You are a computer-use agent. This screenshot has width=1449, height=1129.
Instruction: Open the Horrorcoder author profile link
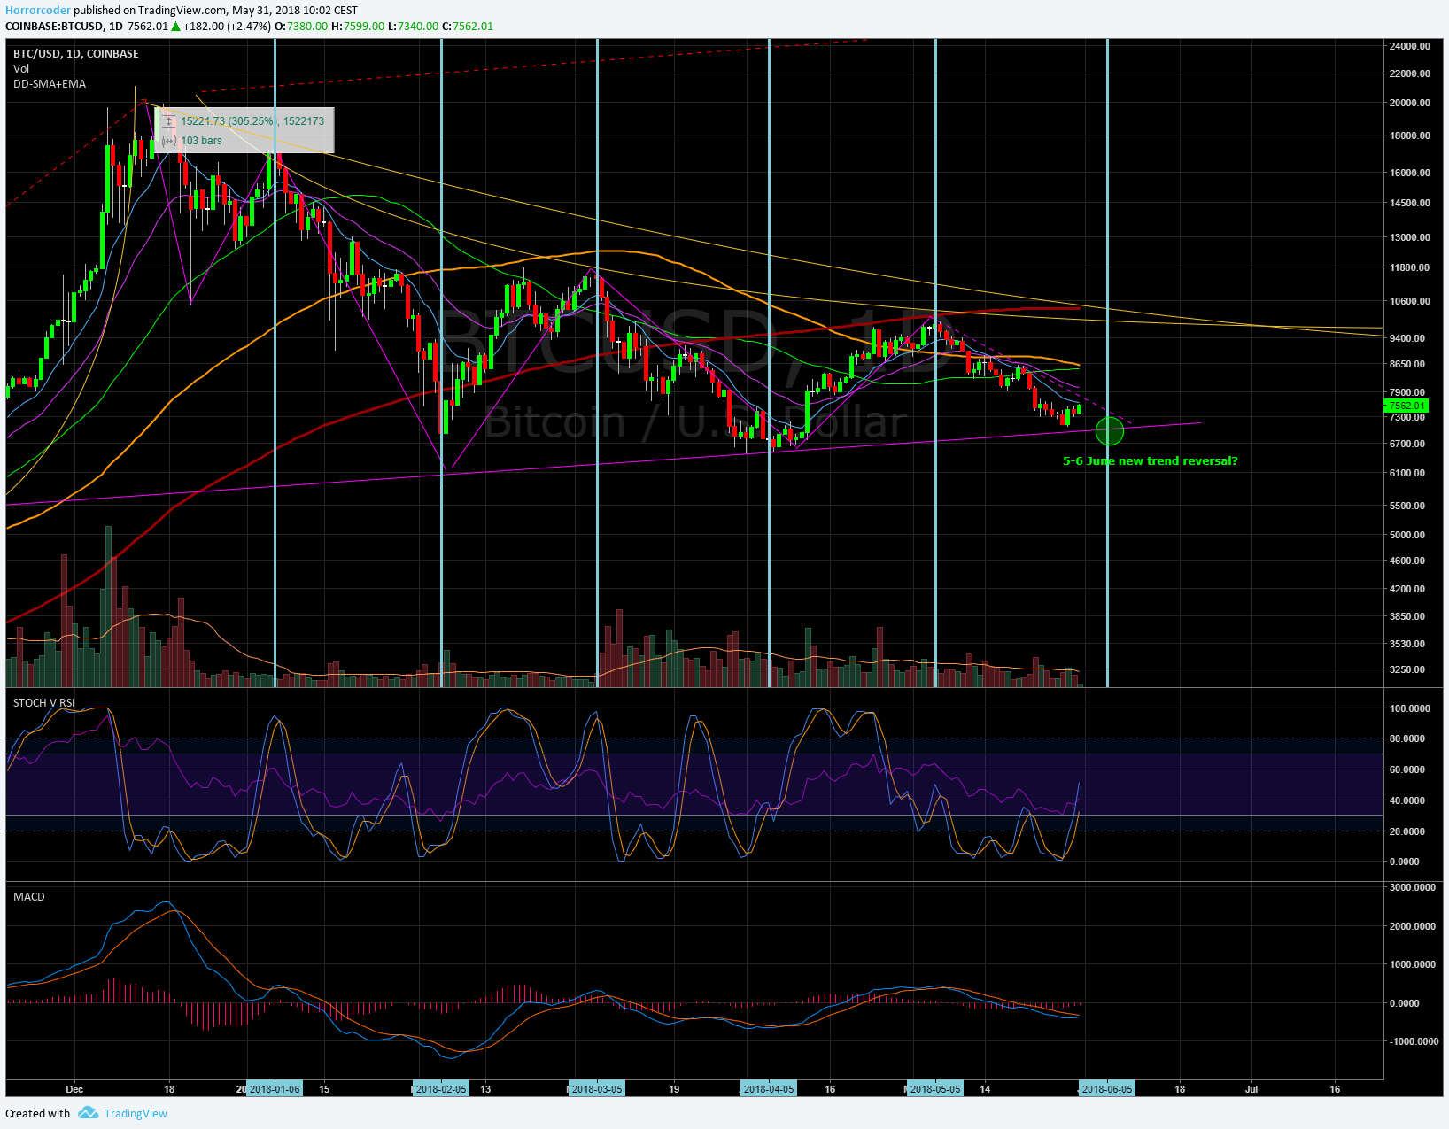(x=38, y=11)
